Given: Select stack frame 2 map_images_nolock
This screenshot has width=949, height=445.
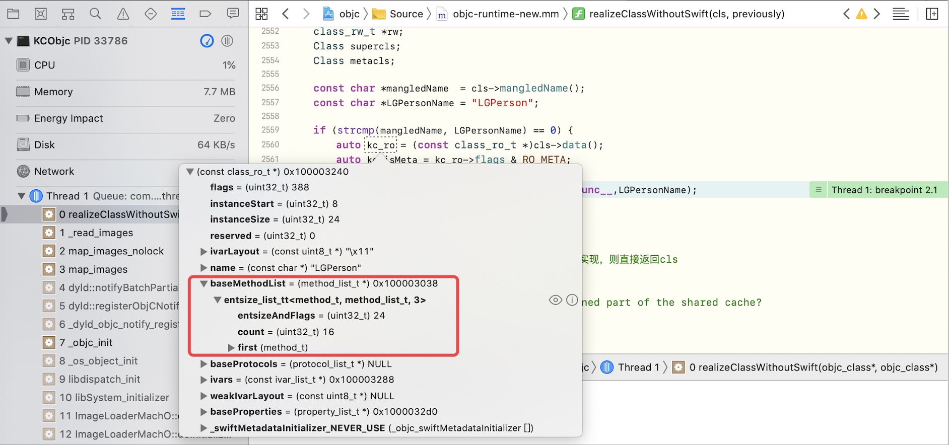Looking at the screenshot, I should (103, 251).
